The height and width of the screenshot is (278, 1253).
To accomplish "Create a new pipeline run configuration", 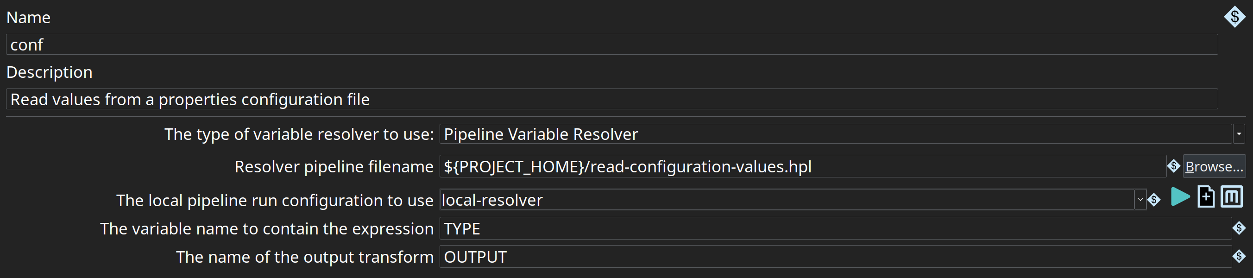I will (1206, 197).
